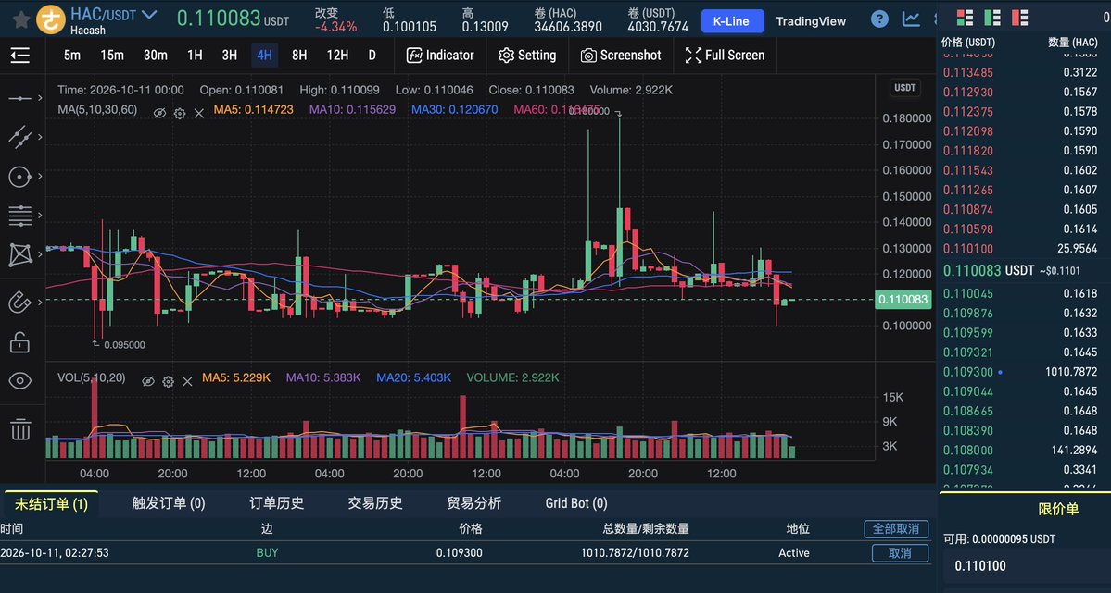Show asks-only order book layout

pyautogui.click(x=1019, y=18)
